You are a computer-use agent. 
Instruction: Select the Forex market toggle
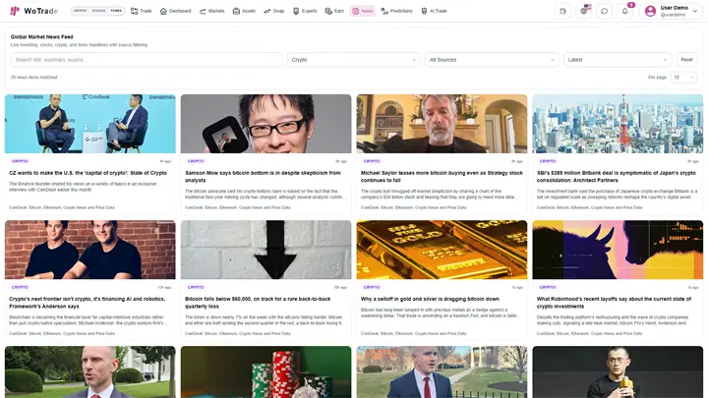[116, 11]
